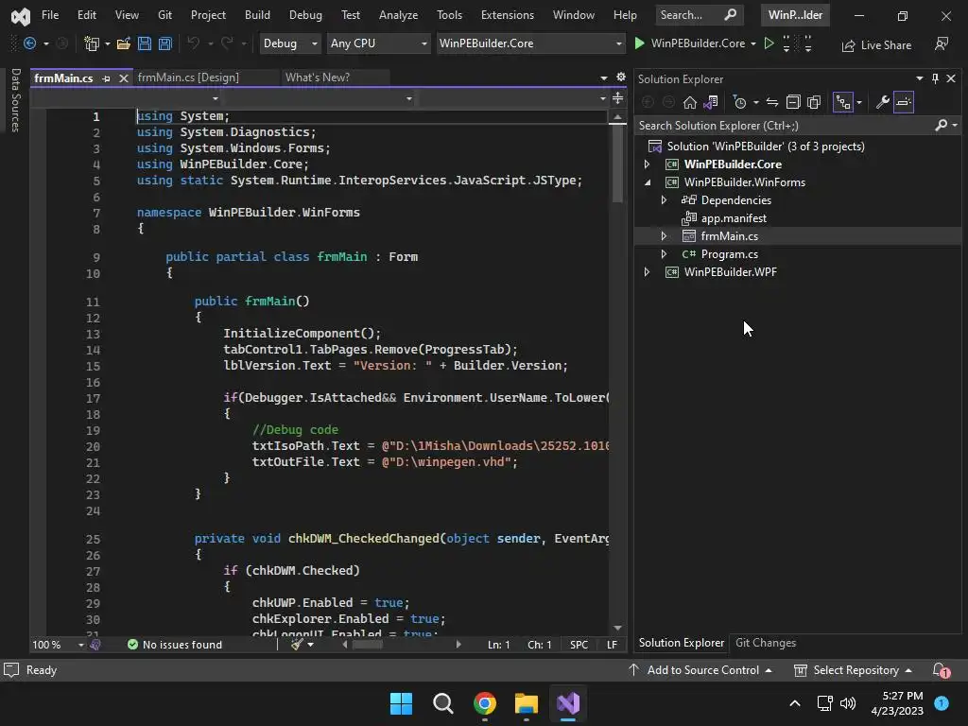Click the Solution Explorer Home icon
This screenshot has height=726, width=968.
tap(689, 102)
